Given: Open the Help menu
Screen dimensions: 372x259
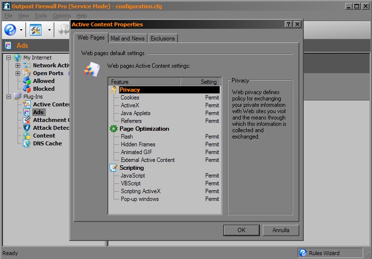Looking at the screenshot, I should pos(81,16).
